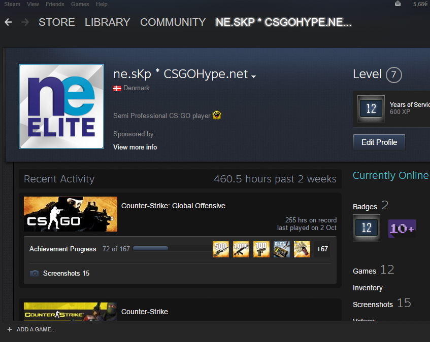
Task: Click the back navigation arrow
Action: pos(8,22)
